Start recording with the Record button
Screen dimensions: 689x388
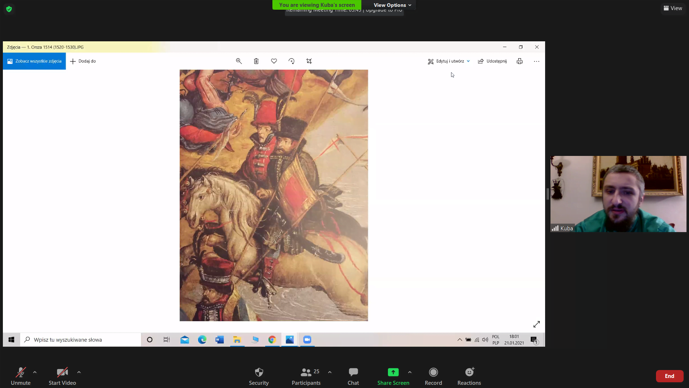pyautogui.click(x=433, y=376)
